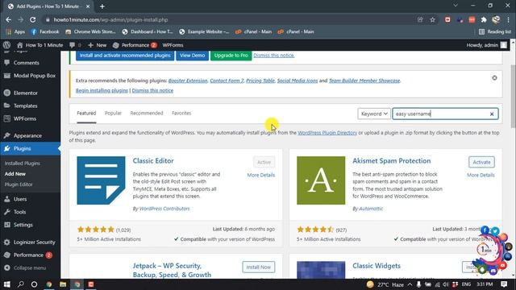Open the Reading list
This screenshot has height=290, width=516.
coord(495,32)
